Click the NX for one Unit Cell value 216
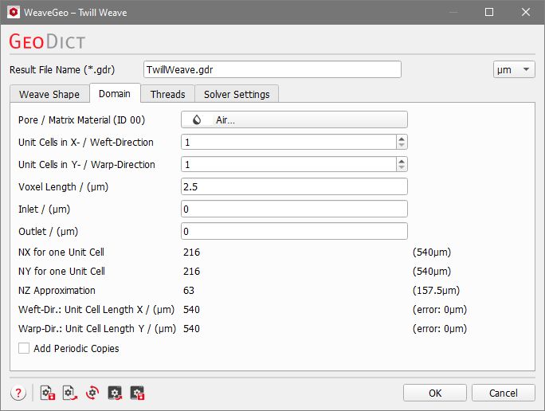This screenshot has height=411, width=545. [x=191, y=252]
